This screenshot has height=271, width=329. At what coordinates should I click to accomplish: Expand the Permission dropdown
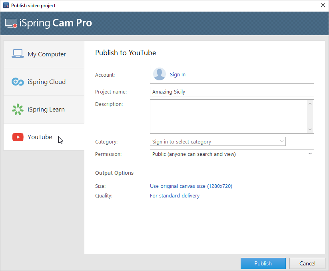coord(232,154)
